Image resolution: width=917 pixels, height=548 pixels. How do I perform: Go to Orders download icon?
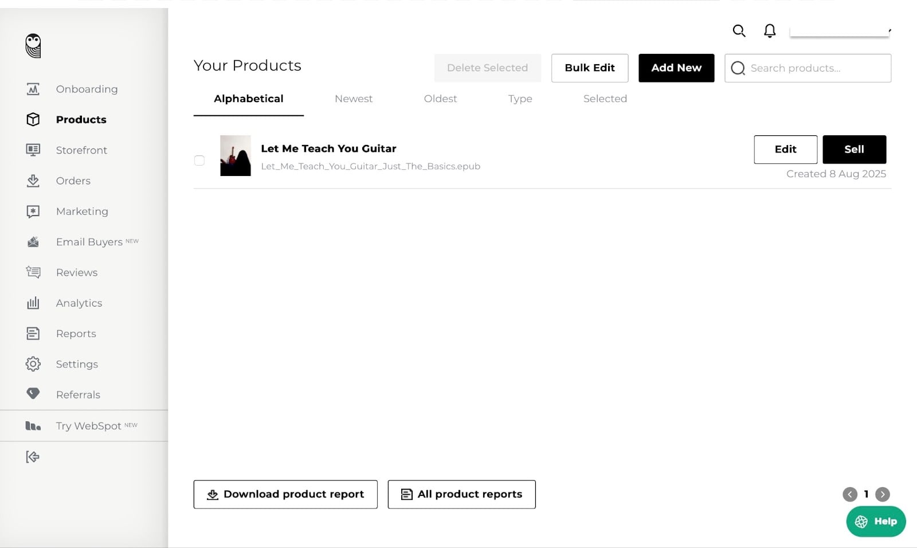[x=33, y=181]
